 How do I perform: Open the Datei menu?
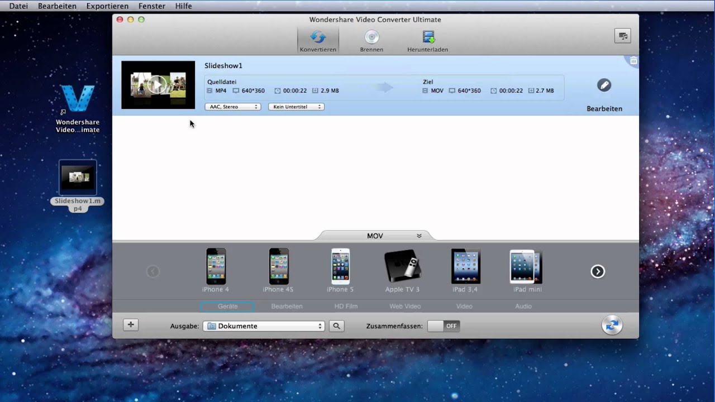[18, 6]
